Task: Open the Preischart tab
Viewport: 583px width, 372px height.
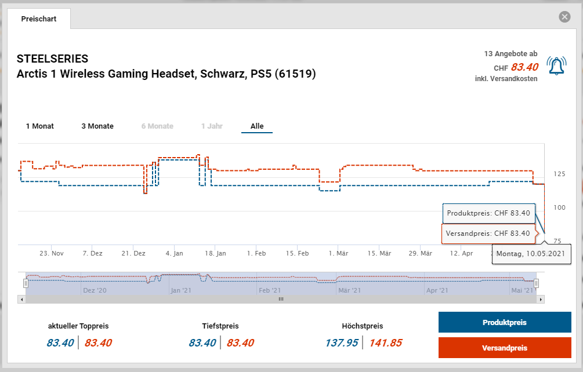Action: point(39,19)
